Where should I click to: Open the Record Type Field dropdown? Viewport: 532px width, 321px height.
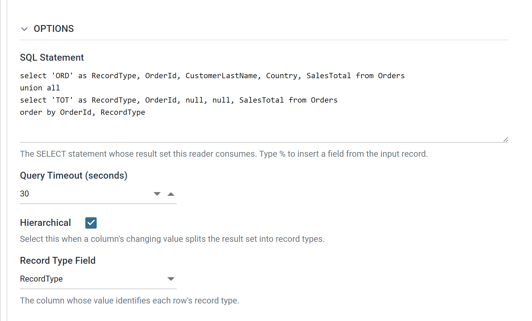[171, 279]
